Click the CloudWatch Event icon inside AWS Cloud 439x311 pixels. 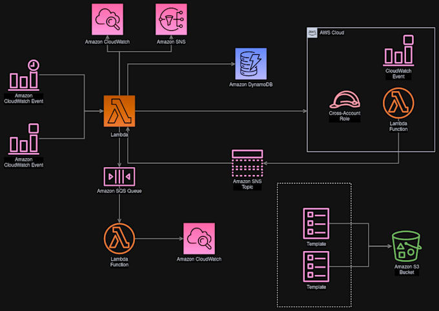398,51
